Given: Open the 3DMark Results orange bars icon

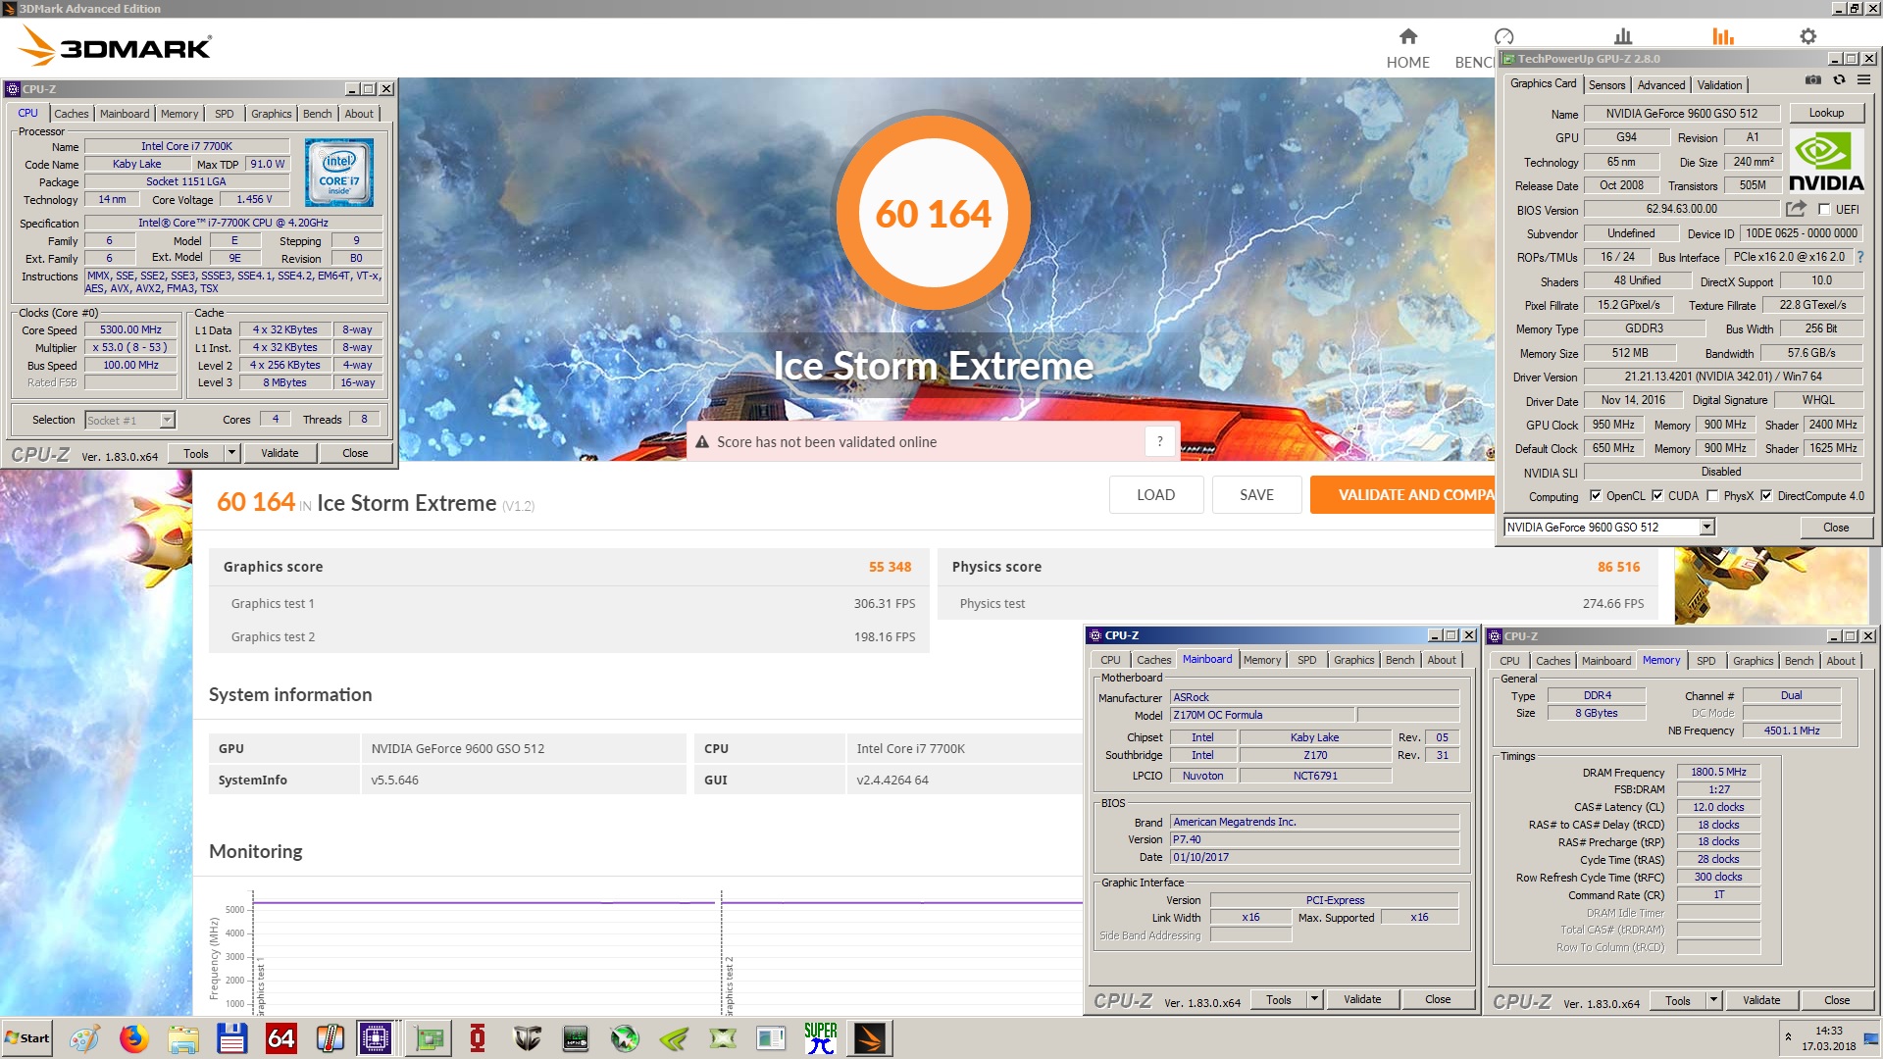Looking at the screenshot, I should (x=1723, y=36).
